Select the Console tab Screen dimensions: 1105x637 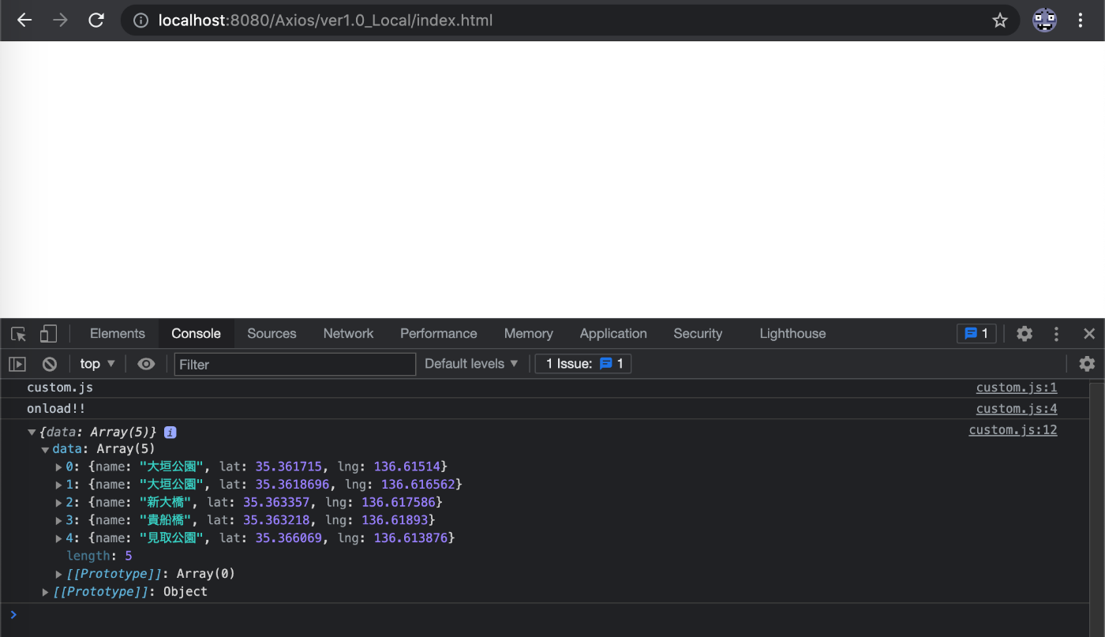196,334
